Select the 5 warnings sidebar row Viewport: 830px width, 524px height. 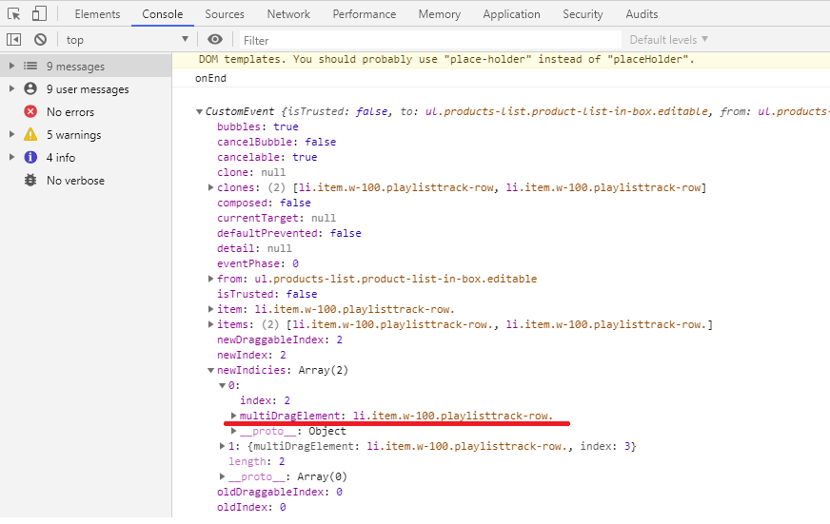(86, 134)
